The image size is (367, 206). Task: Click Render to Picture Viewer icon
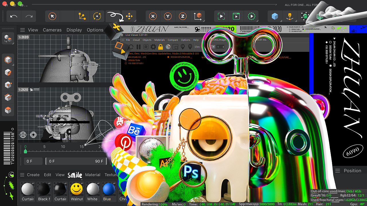tap(236, 16)
